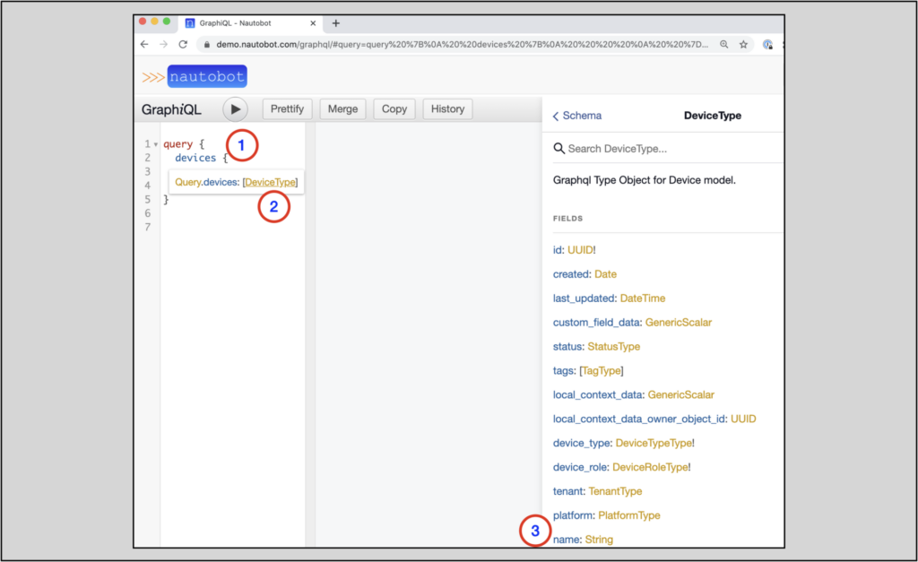Select the tenant field
Viewport: 918px width, 562px height.
point(567,491)
